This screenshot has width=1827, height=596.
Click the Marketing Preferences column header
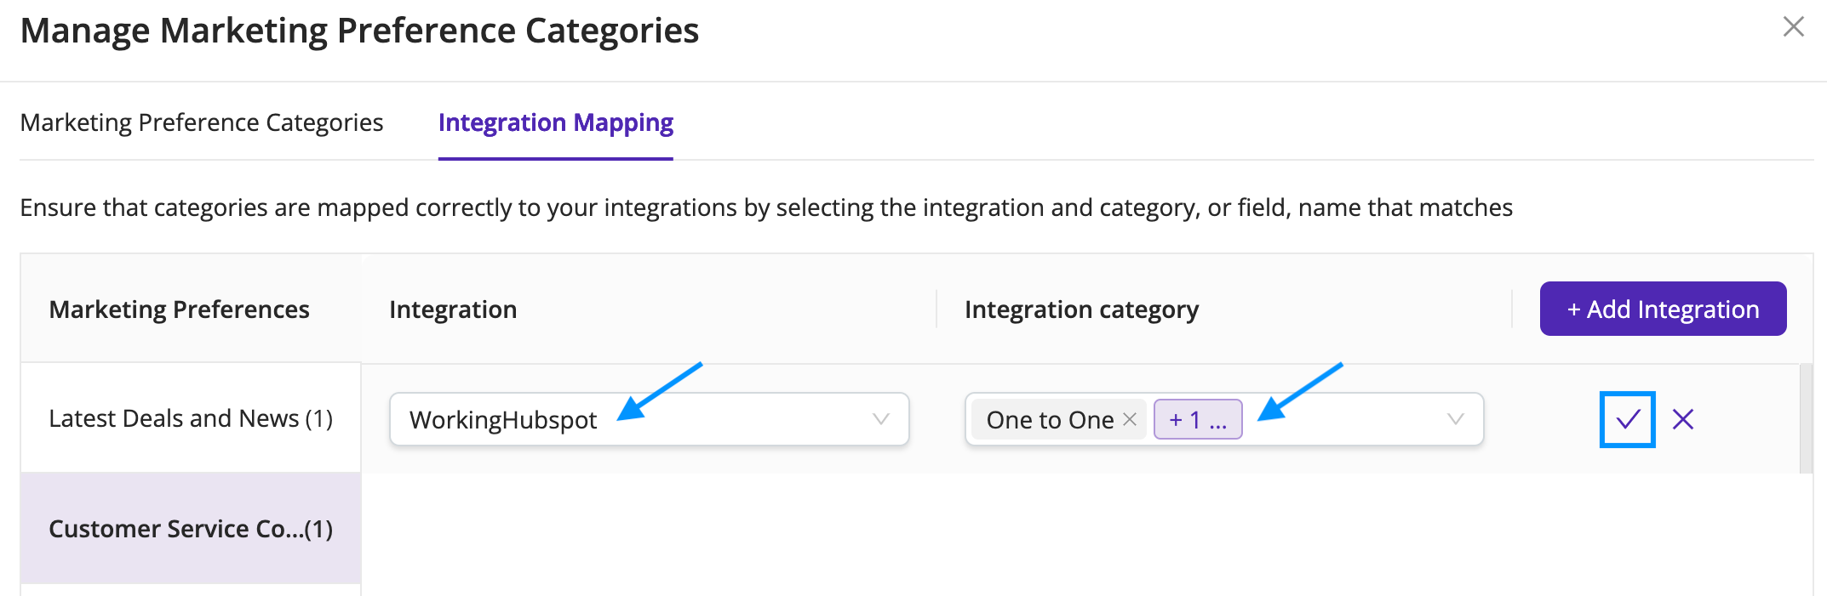click(179, 309)
